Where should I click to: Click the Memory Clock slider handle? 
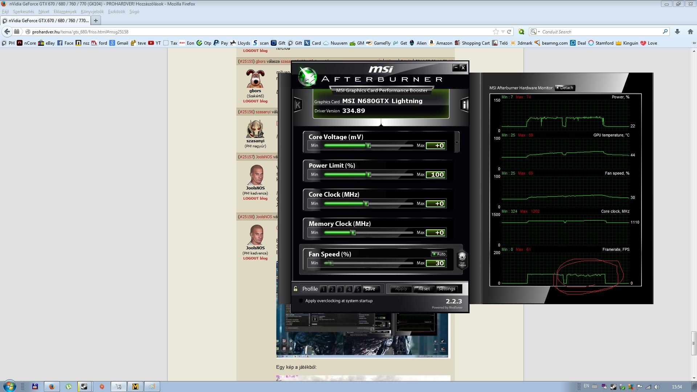(353, 233)
